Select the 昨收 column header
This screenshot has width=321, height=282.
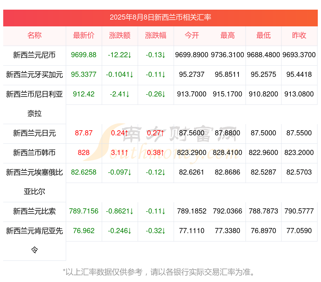299,35
